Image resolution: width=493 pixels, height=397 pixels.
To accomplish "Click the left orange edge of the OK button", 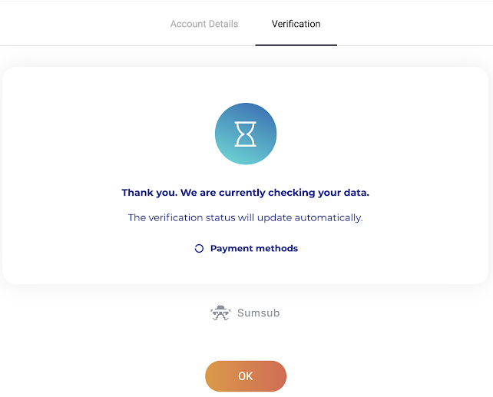I will click(213, 376).
